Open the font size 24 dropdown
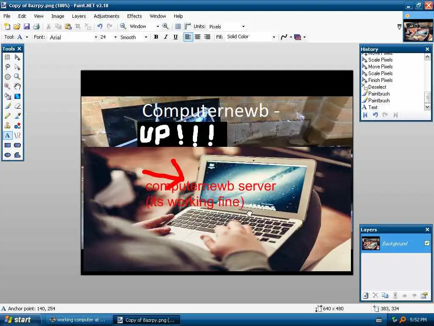Screen dimensions: 434x326 point(115,37)
